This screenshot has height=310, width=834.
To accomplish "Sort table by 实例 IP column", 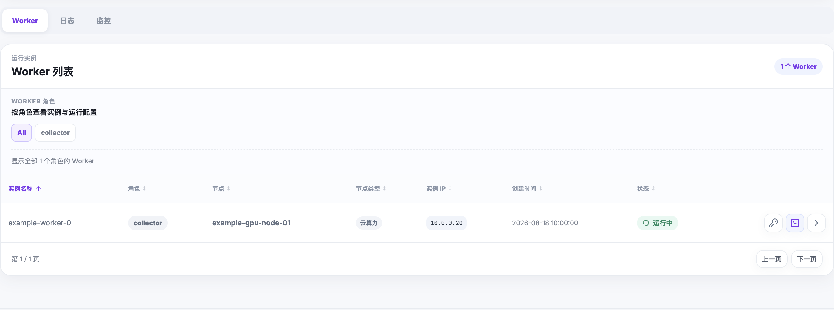I will (x=439, y=188).
